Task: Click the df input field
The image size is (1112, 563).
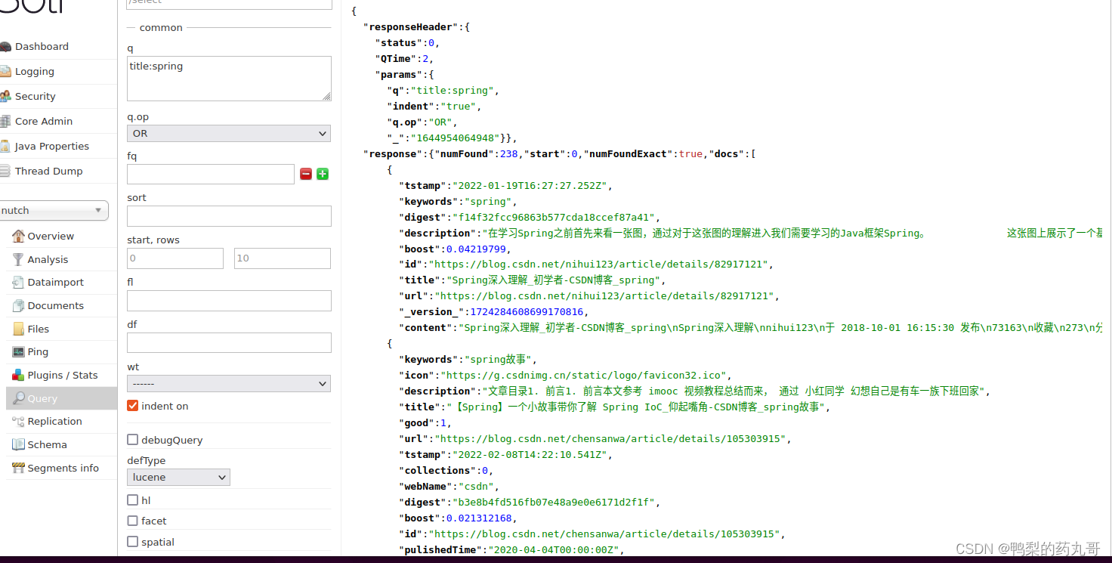Action: [x=229, y=343]
